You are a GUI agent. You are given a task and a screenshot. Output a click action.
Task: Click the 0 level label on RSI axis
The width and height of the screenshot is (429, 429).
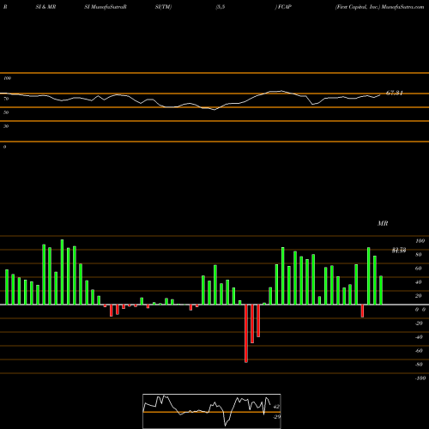click(4, 147)
